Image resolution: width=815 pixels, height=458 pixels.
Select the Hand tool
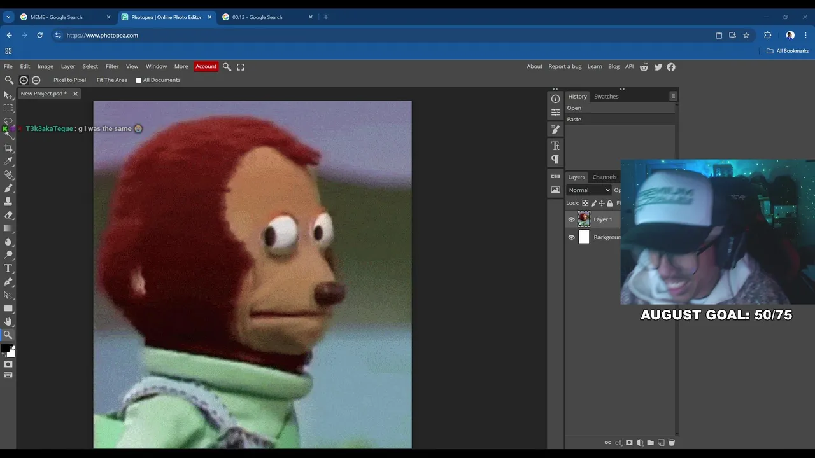8,322
